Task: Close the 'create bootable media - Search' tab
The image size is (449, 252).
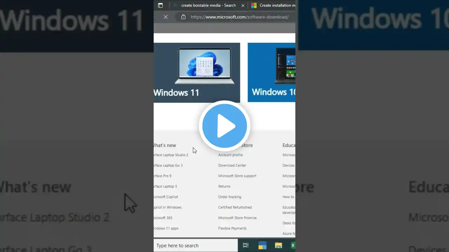Action: pyautogui.click(x=243, y=5)
